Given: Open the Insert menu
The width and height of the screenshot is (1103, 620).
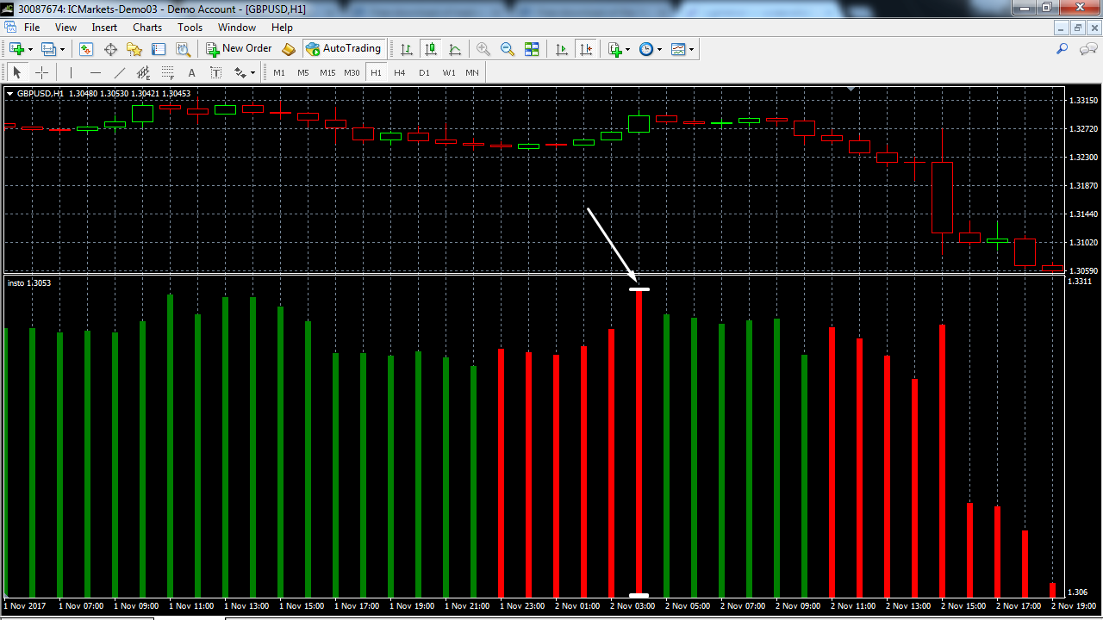Looking at the screenshot, I should (104, 28).
